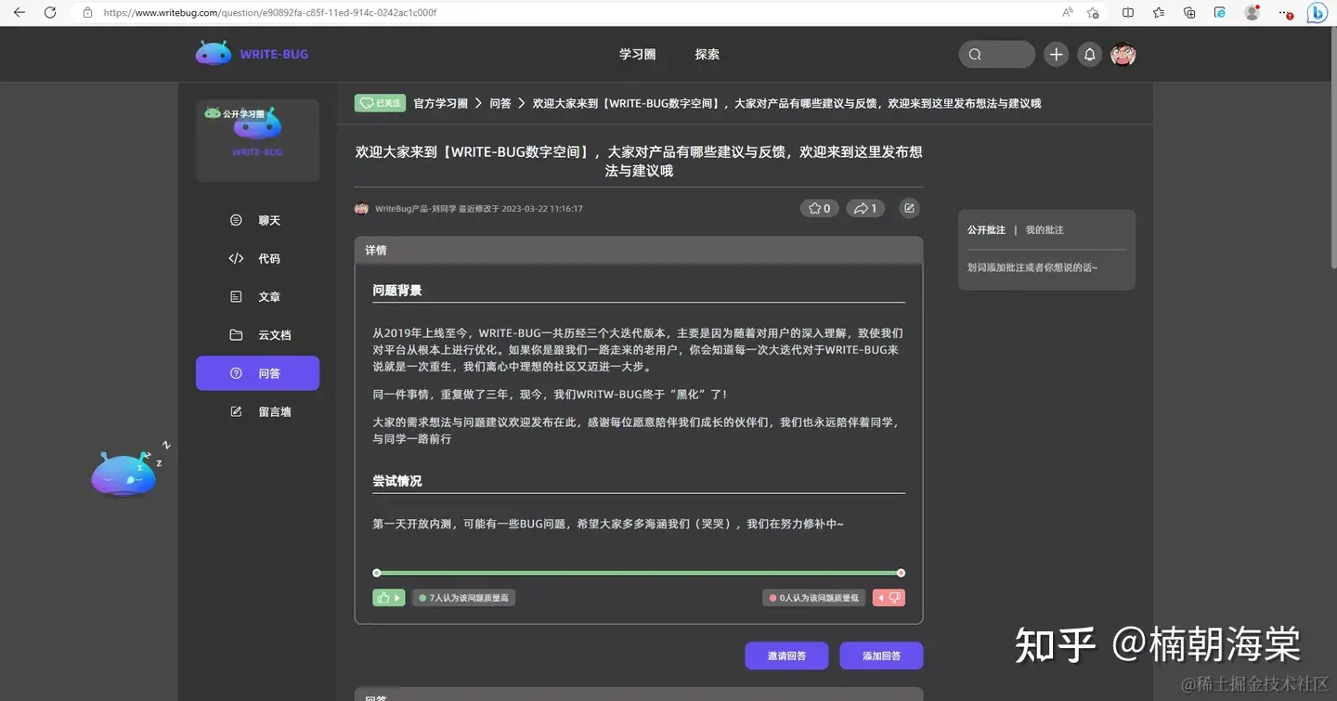Open 聊天 in the sidebar

[257, 220]
